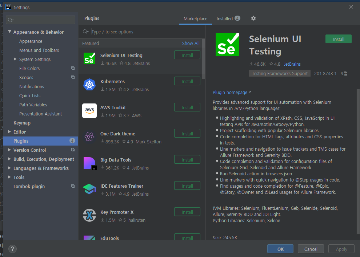
Task: Install IDE Features Trainer
Action: click(187, 186)
